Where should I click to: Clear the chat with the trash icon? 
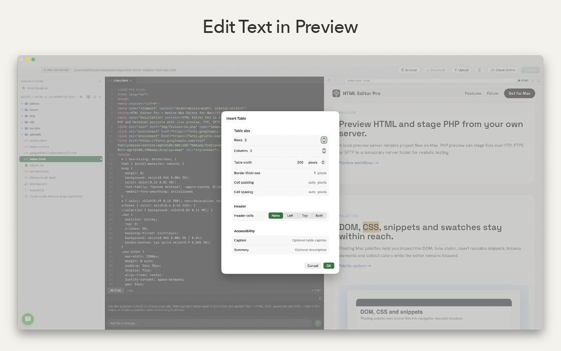click(320, 298)
